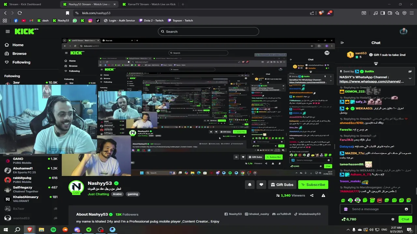Click the Kick logo
Viewport: 417px width, 234px height.
[26, 31]
